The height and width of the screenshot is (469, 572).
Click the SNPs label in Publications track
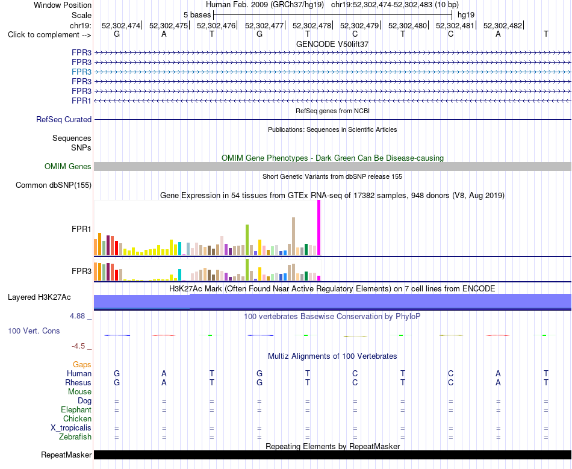[81, 148]
